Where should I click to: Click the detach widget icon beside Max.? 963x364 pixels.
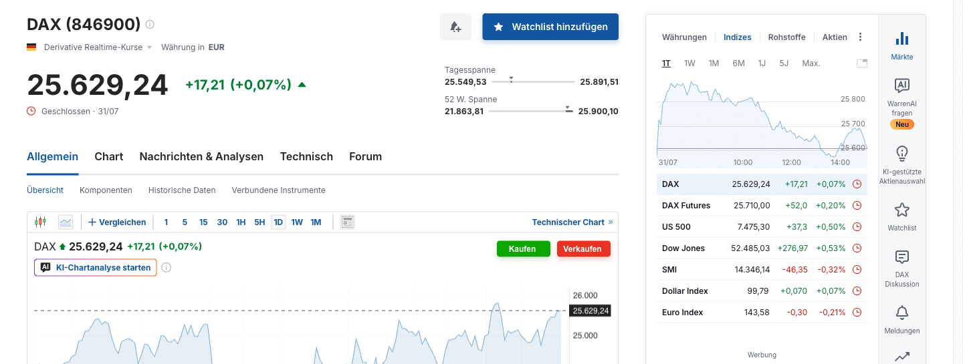click(x=862, y=63)
